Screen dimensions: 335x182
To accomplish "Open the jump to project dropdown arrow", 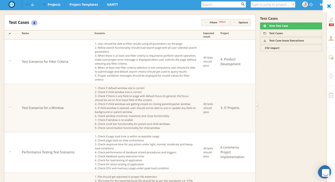I will pos(293,5).
